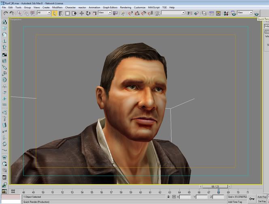Click Add Time Tag in status bar

(236, 201)
